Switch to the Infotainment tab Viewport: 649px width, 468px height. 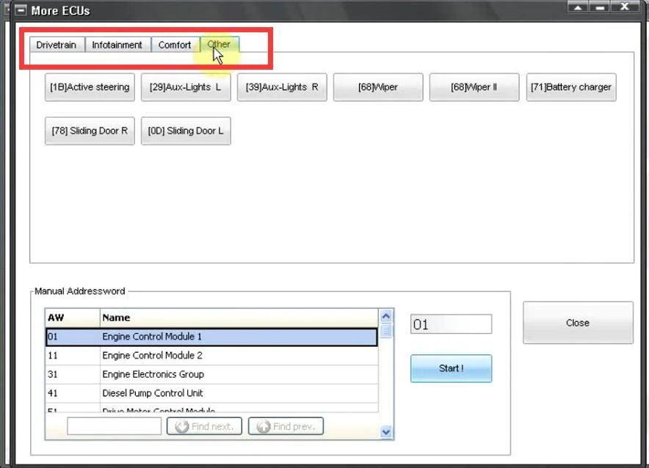tap(117, 45)
